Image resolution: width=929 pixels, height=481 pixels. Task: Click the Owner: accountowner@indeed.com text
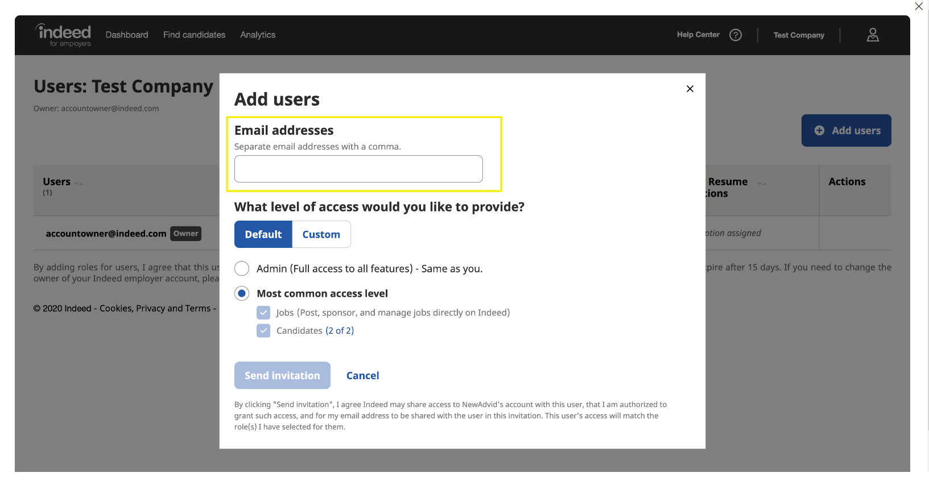click(x=96, y=109)
